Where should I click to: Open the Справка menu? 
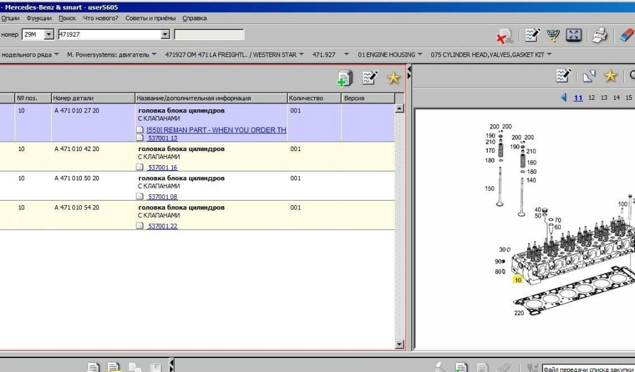(x=194, y=18)
